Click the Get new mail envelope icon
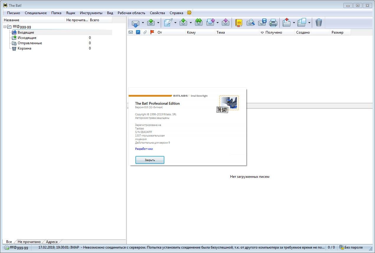 pyautogui.click(x=135, y=23)
